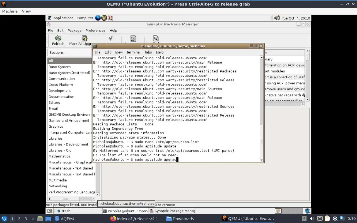Click the Show Desktop icon in guest bottom panel
The width and height of the screenshot is (357, 223).
[x=49, y=211]
